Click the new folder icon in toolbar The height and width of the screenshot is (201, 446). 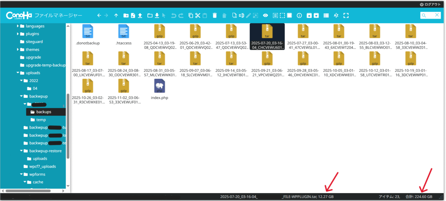[x=126, y=16]
